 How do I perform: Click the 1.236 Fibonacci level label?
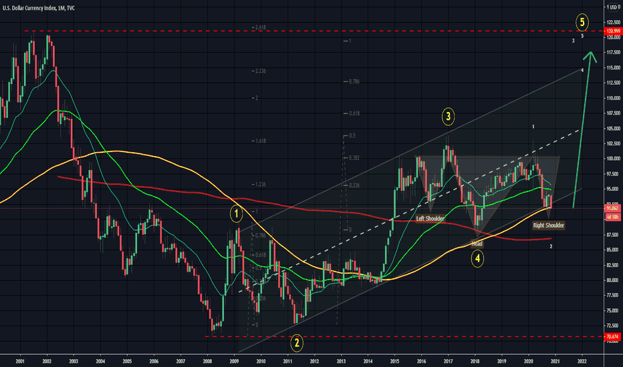coord(261,184)
